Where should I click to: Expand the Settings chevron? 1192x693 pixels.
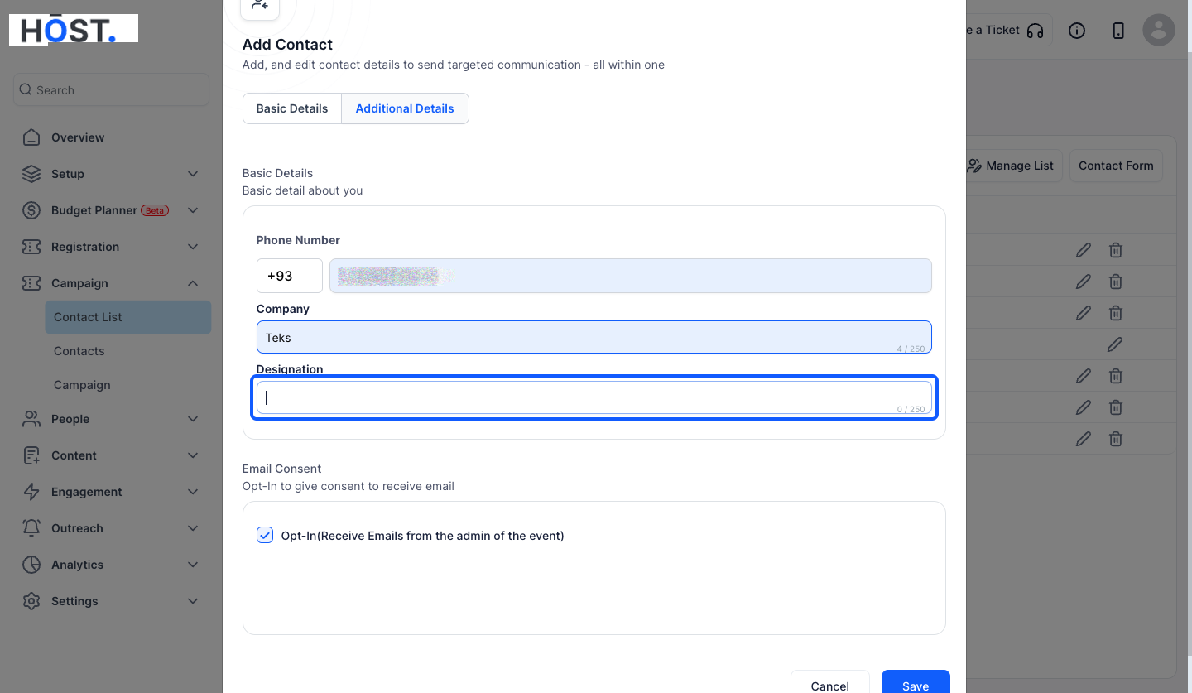coord(193,601)
